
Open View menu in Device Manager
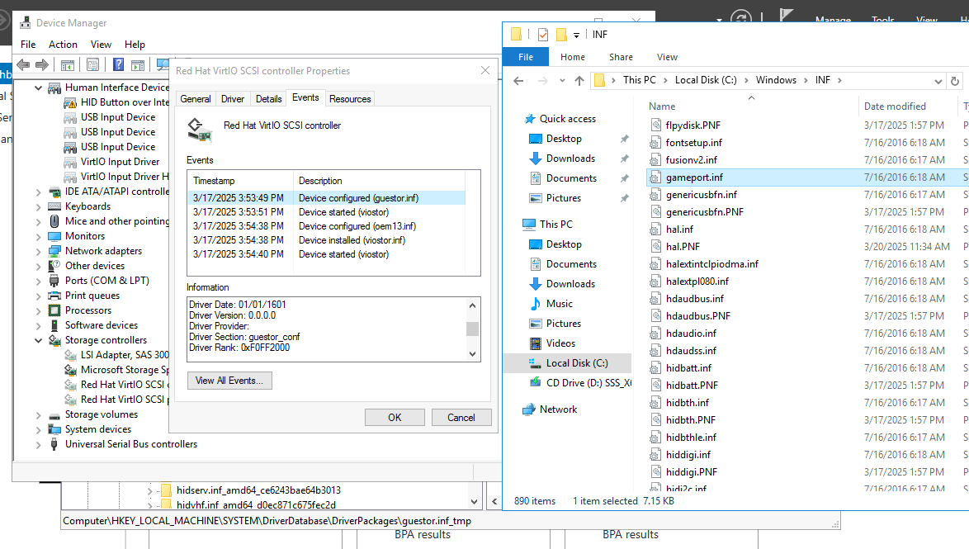pos(101,45)
